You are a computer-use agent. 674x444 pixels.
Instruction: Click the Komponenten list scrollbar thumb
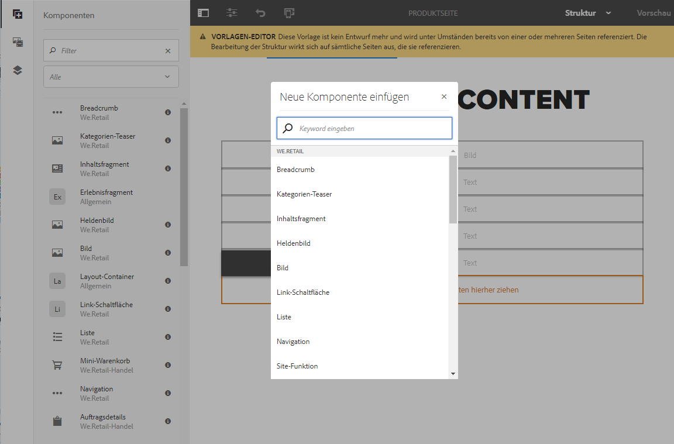[x=184, y=187]
